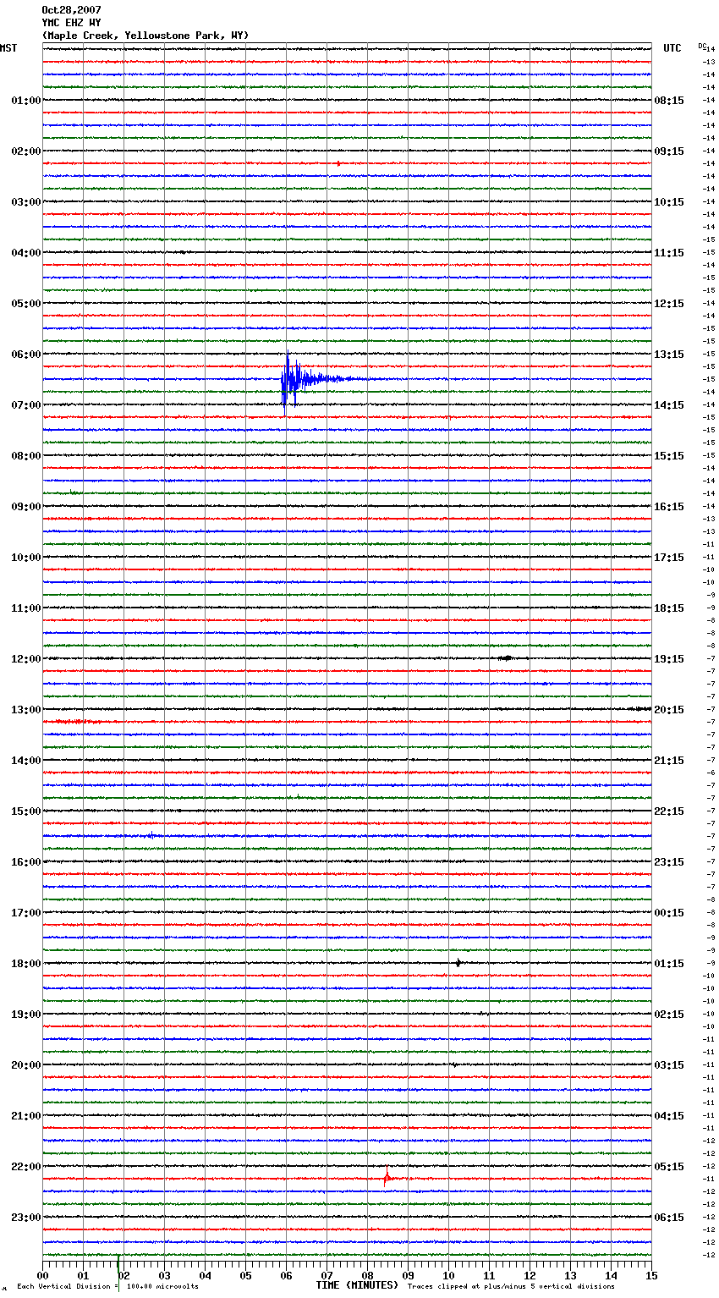Click the vertical division microvolts scale note
The image size is (719, 1298).
pos(108,1287)
